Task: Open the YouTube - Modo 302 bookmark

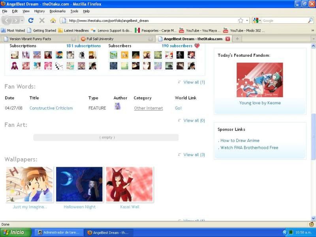Action: [x=244, y=30]
